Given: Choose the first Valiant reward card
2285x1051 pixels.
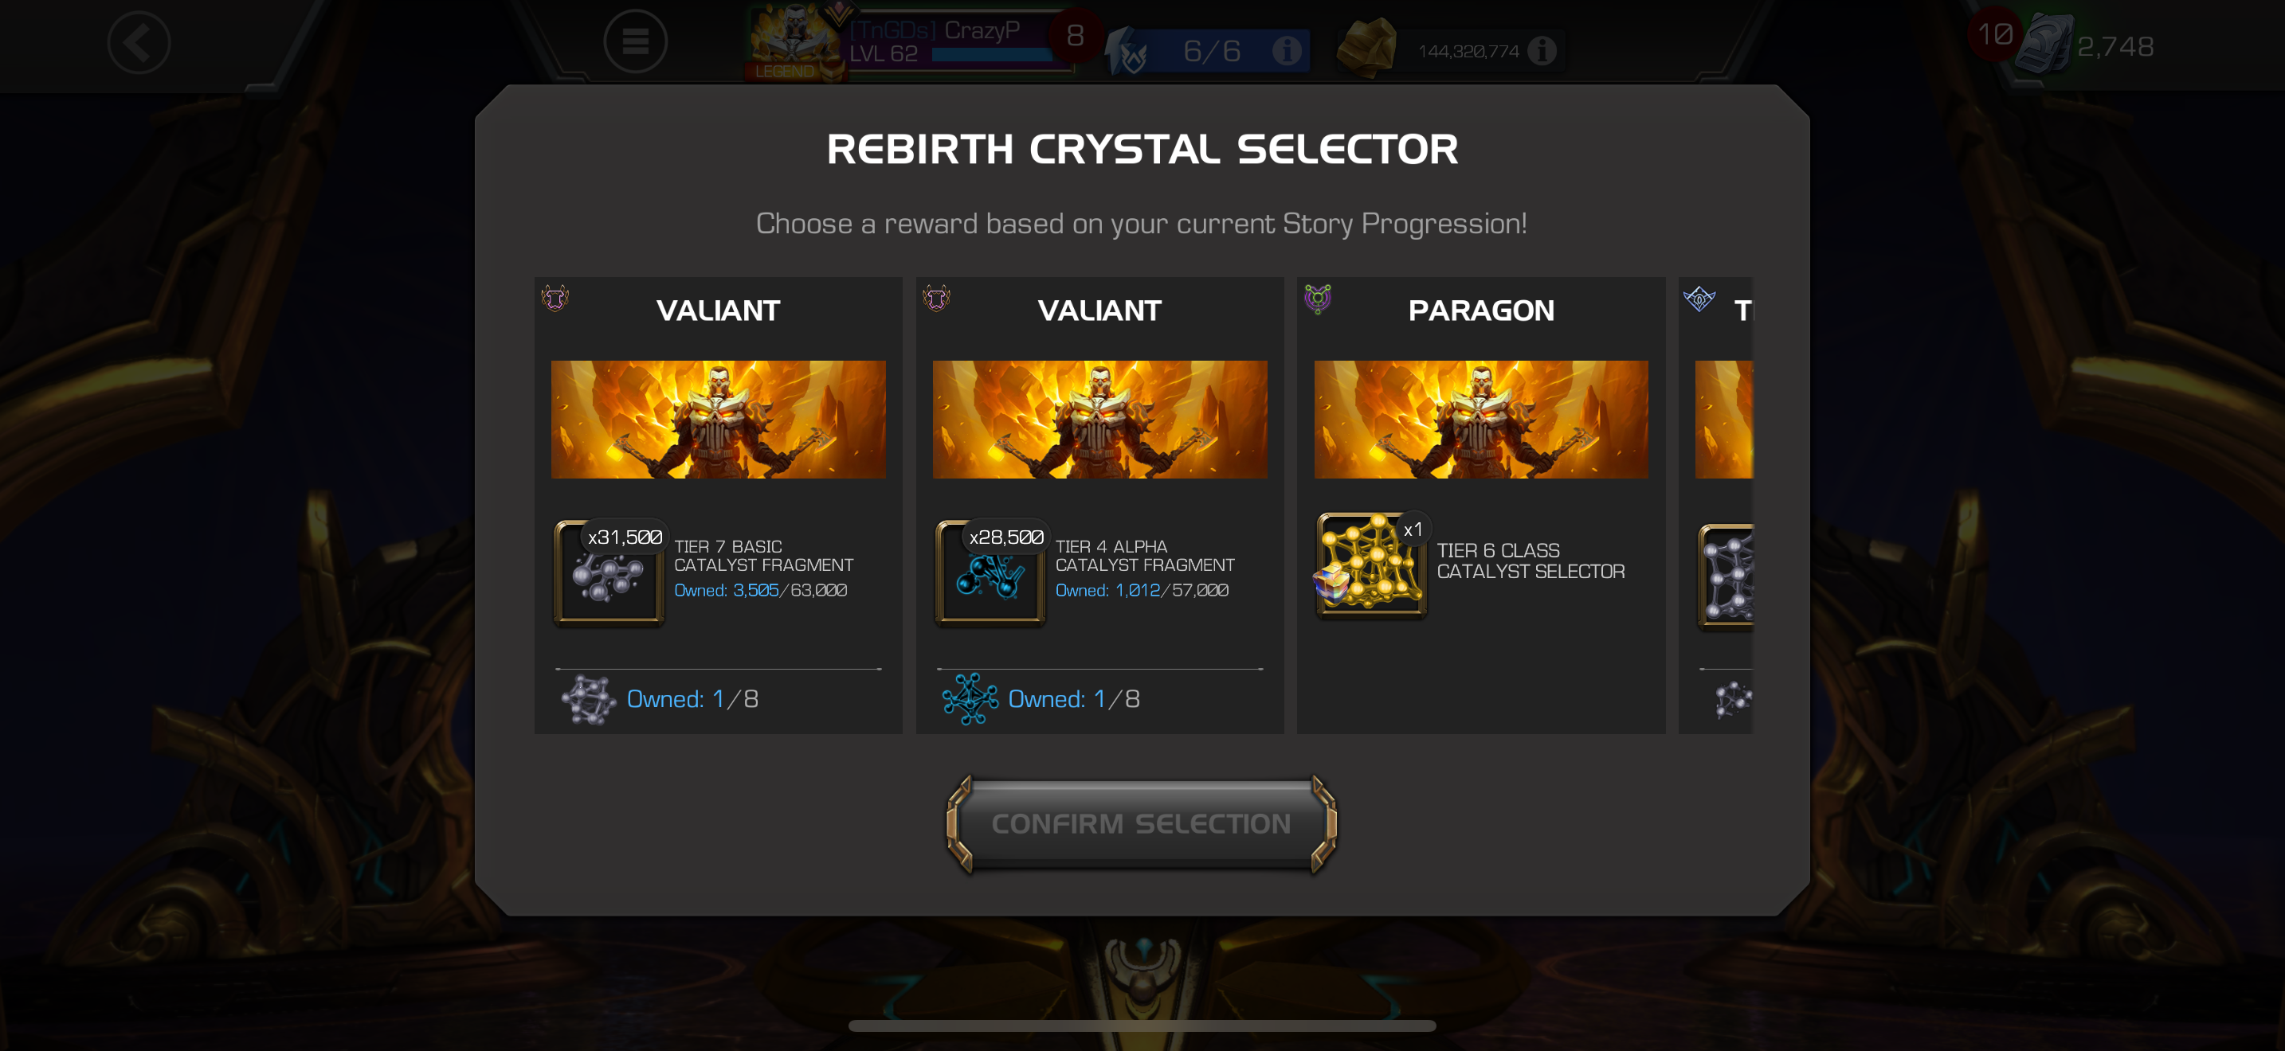Looking at the screenshot, I should pos(719,505).
